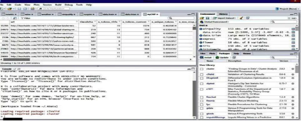Remove fpc package with its delete icon
This screenshot has width=302, height=121.
[x=293, y=105]
